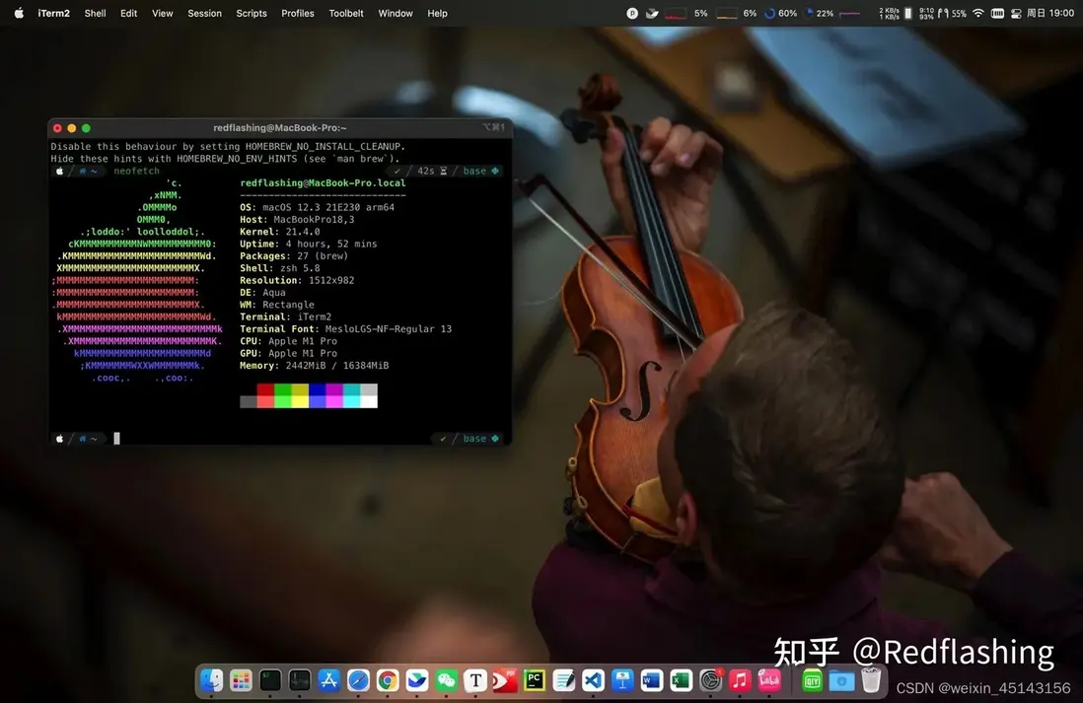Open the Apple menu
Image resolution: width=1083 pixels, height=703 pixels.
point(19,13)
